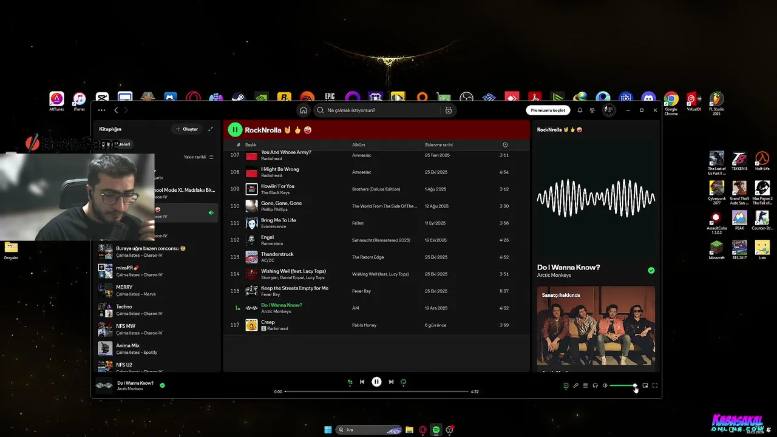777x437 pixels.
Task: Open the Spotify three-dots menu
Action: [x=101, y=110]
